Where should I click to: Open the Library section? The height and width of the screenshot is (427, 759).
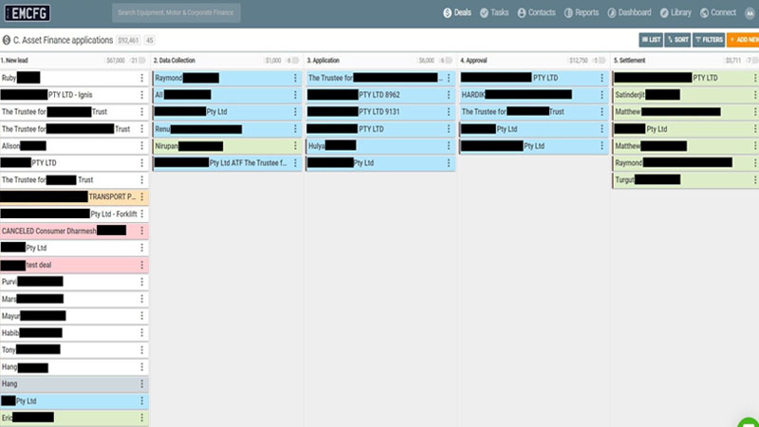(x=676, y=12)
